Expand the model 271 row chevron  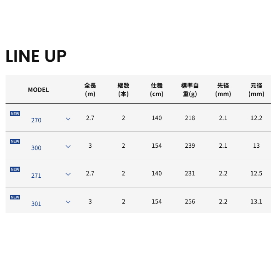click(x=68, y=175)
